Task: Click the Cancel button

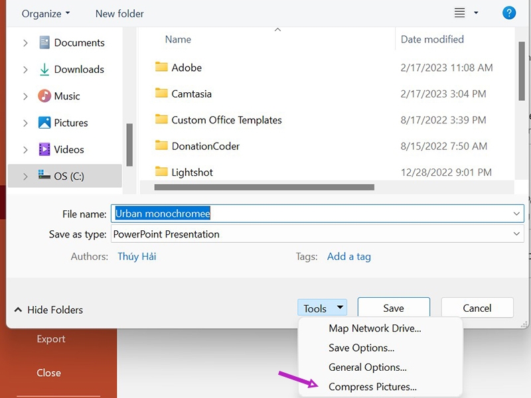Action: [477, 308]
